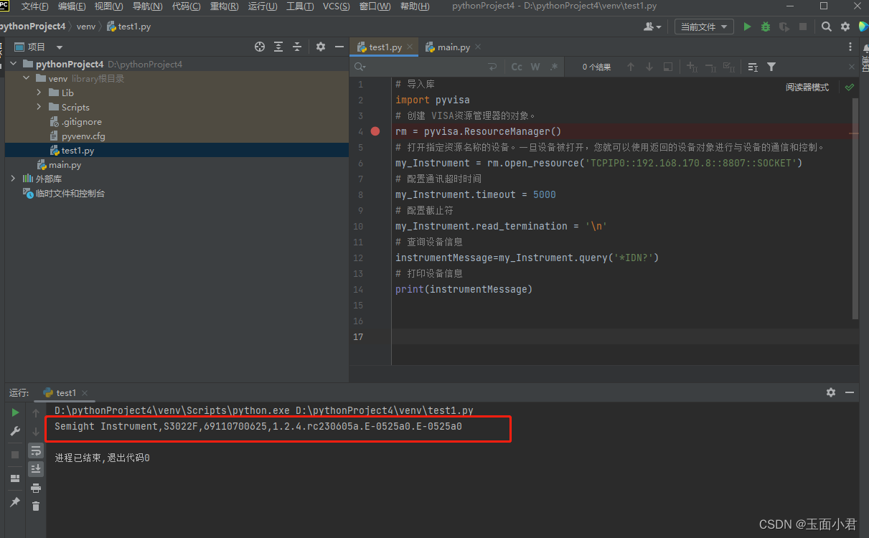
Task: Select 临时文件和控制台 node
Action: (x=64, y=194)
